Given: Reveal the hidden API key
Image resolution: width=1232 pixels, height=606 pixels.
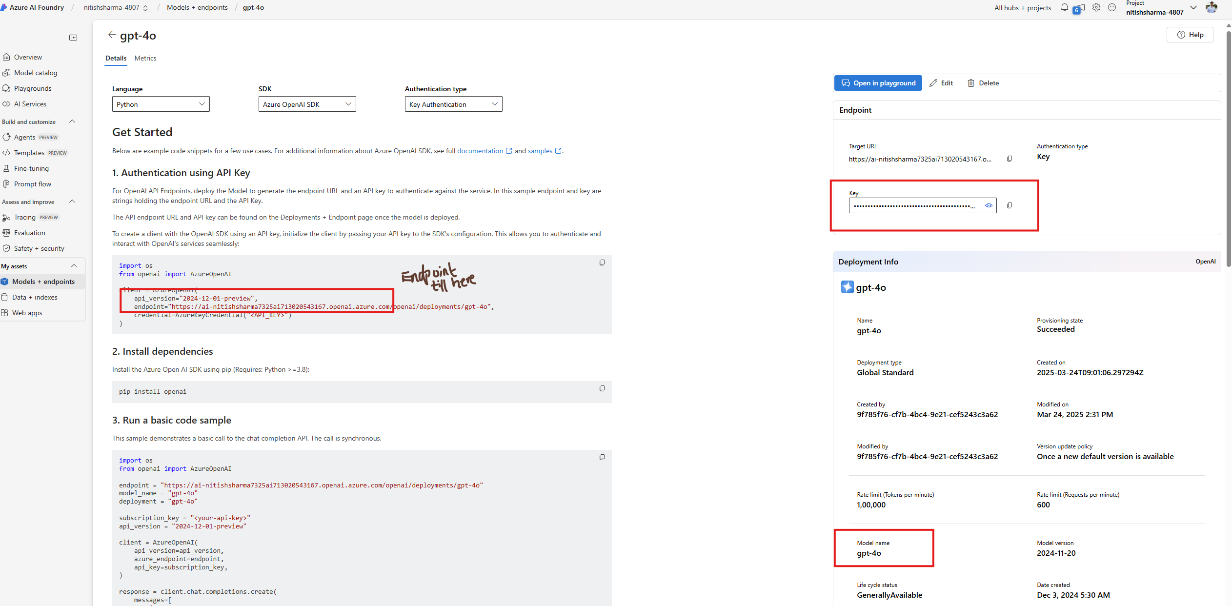Looking at the screenshot, I should click(x=989, y=205).
